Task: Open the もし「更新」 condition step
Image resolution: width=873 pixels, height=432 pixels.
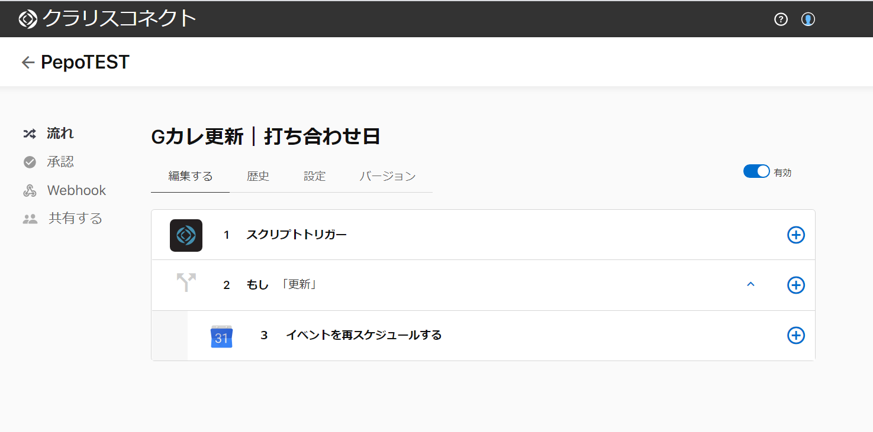Action: (483, 285)
